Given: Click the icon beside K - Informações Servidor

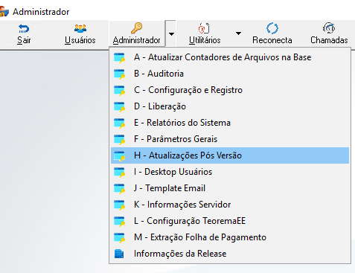Looking at the screenshot, I should click(119, 205).
